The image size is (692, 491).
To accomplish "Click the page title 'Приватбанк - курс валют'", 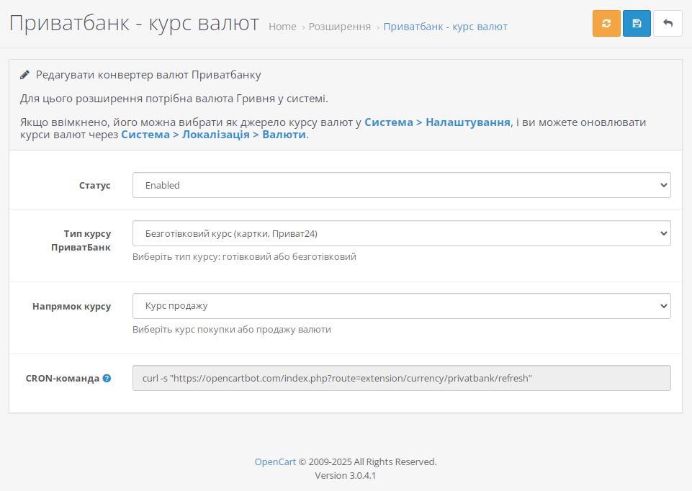I will pos(134,23).
